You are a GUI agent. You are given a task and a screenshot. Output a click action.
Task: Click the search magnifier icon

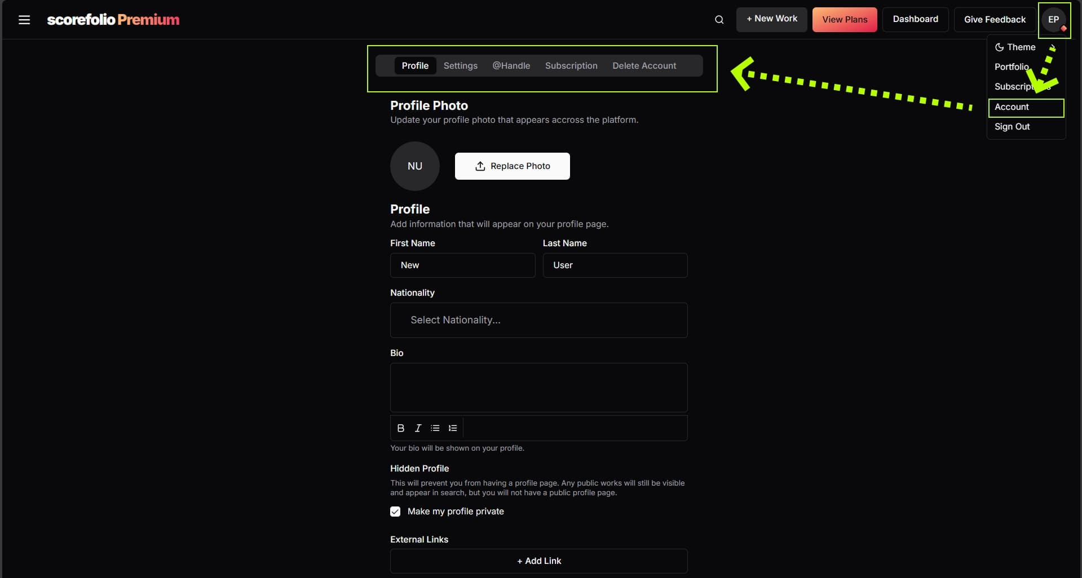pyautogui.click(x=719, y=20)
